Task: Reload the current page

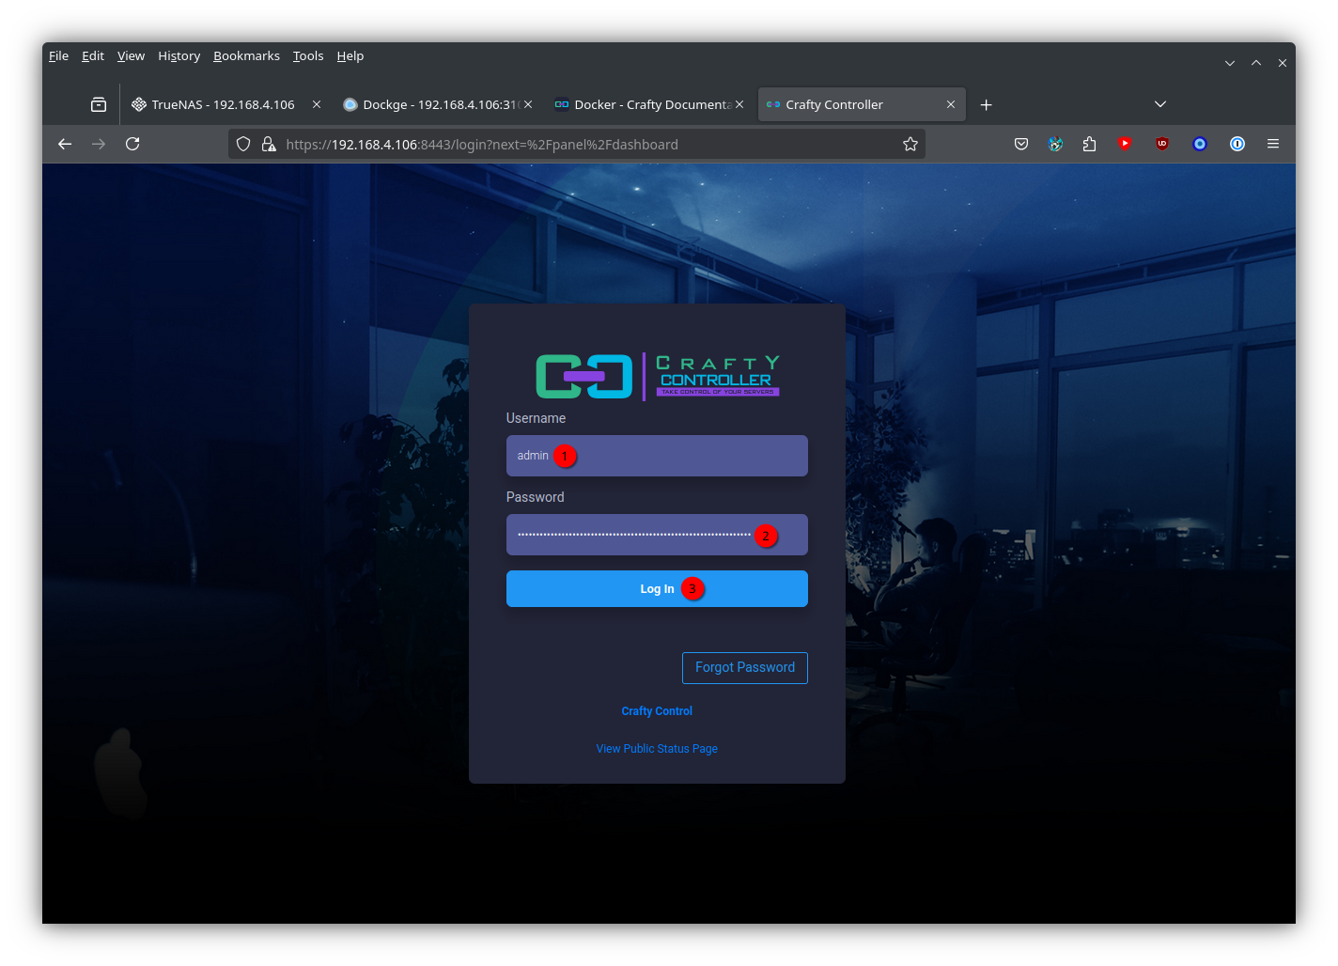Action: pyautogui.click(x=132, y=144)
